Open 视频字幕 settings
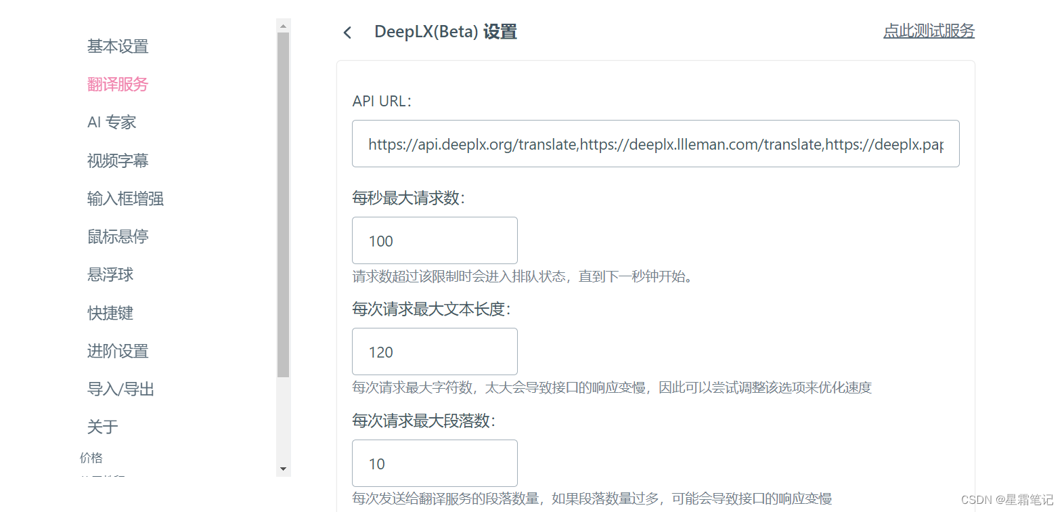Viewport: 1064px width, 512px height. pos(118,161)
